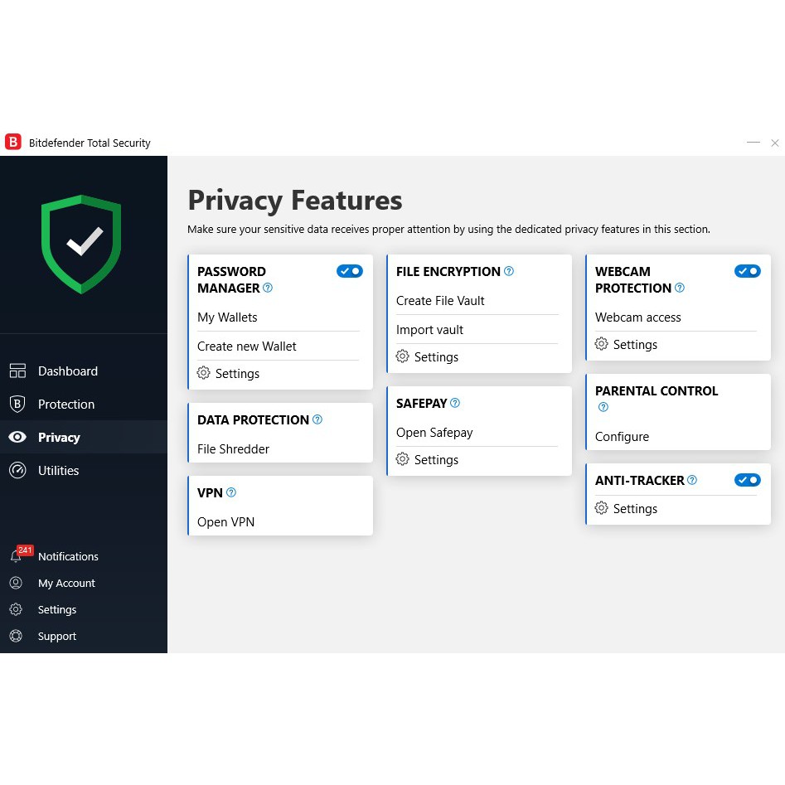The image size is (785, 785).
Task: Click the sidebar Settings gear icon
Action: [16, 609]
